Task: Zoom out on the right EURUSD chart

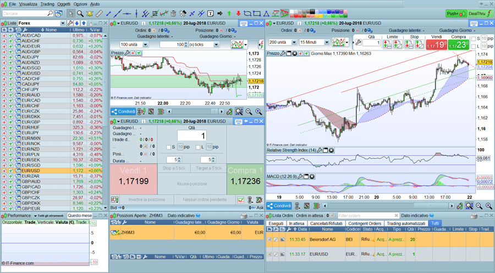Action: (x=479, y=206)
